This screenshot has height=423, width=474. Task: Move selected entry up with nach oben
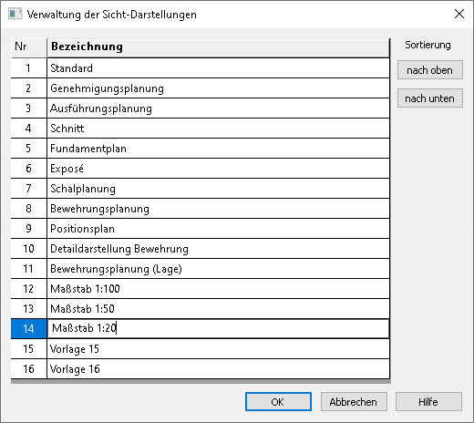coord(430,70)
